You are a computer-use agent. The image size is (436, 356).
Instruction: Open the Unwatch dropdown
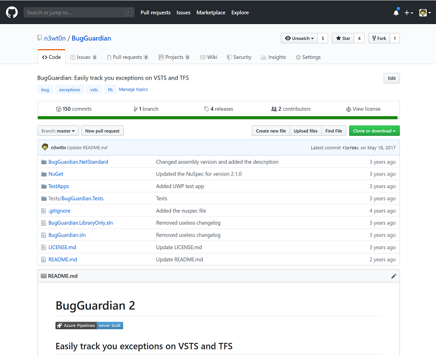click(299, 38)
